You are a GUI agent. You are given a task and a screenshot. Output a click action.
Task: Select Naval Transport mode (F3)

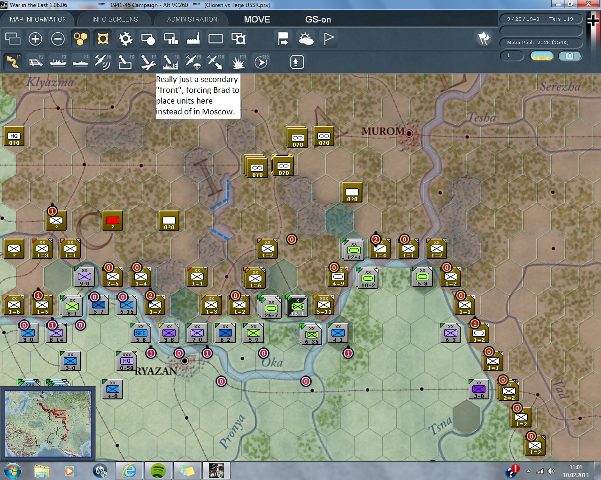[x=58, y=62]
